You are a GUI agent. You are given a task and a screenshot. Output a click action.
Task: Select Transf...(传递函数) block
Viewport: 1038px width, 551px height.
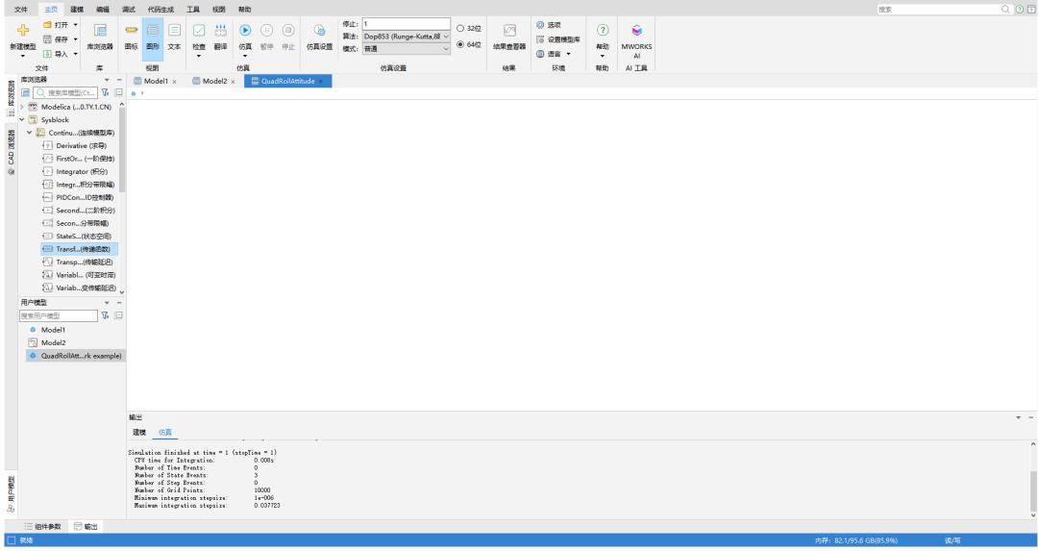[x=80, y=249]
